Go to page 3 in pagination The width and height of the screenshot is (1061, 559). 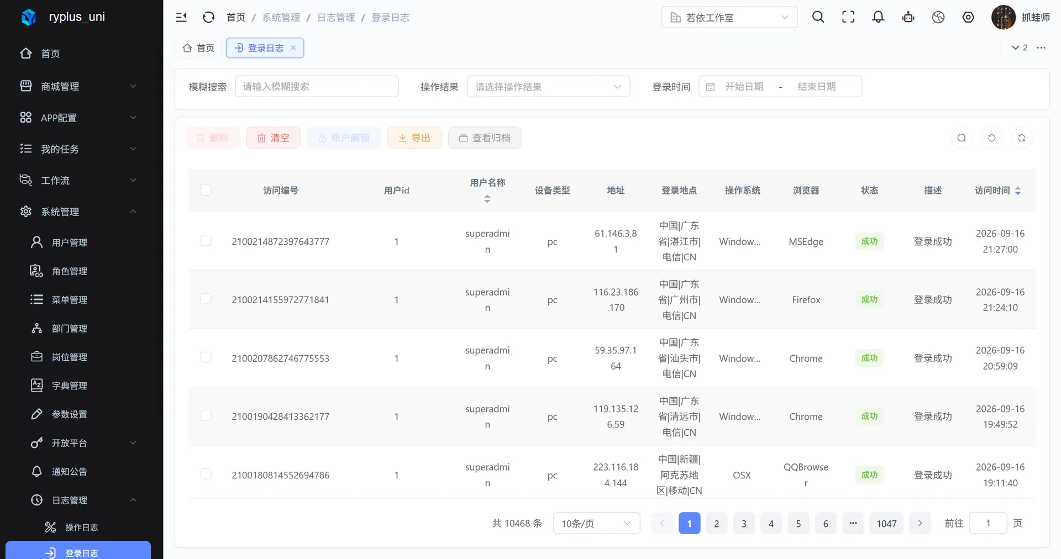pos(744,523)
